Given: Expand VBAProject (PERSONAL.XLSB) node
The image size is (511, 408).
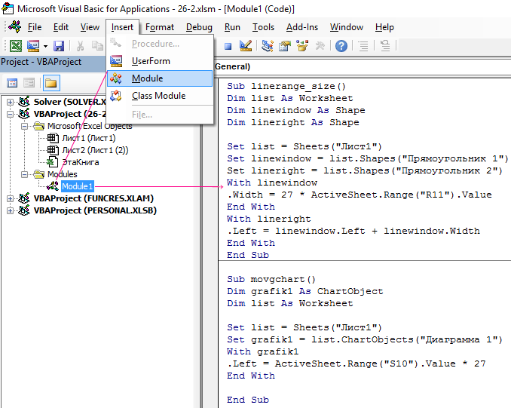Looking at the screenshot, I should (x=10, y=210).
